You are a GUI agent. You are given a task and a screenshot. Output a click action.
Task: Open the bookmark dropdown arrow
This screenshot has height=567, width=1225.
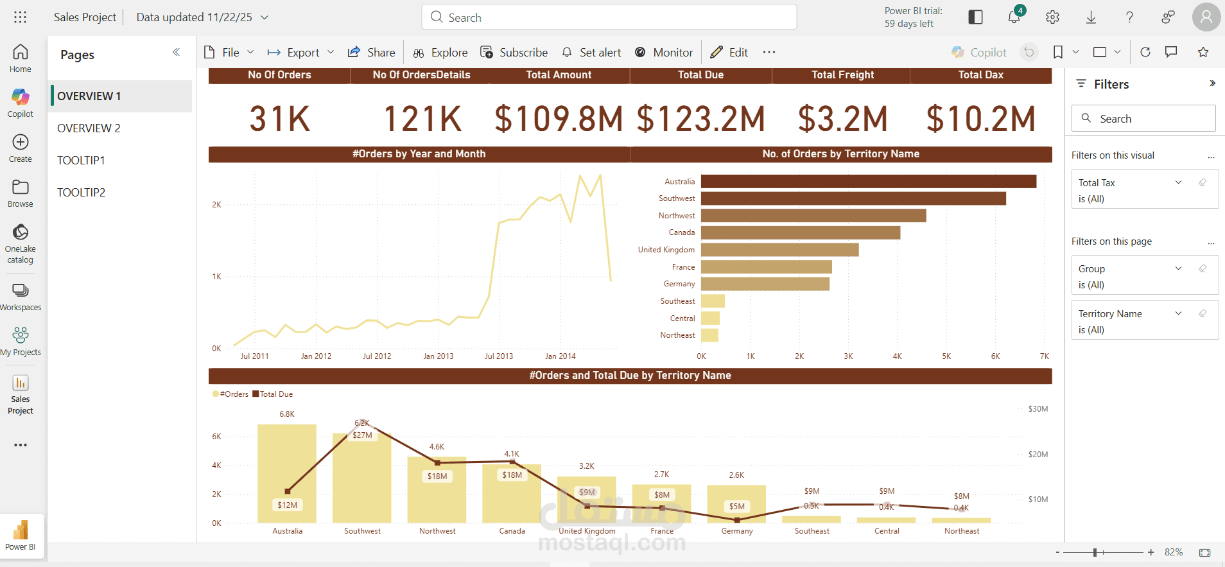[x=1075, y=52]
